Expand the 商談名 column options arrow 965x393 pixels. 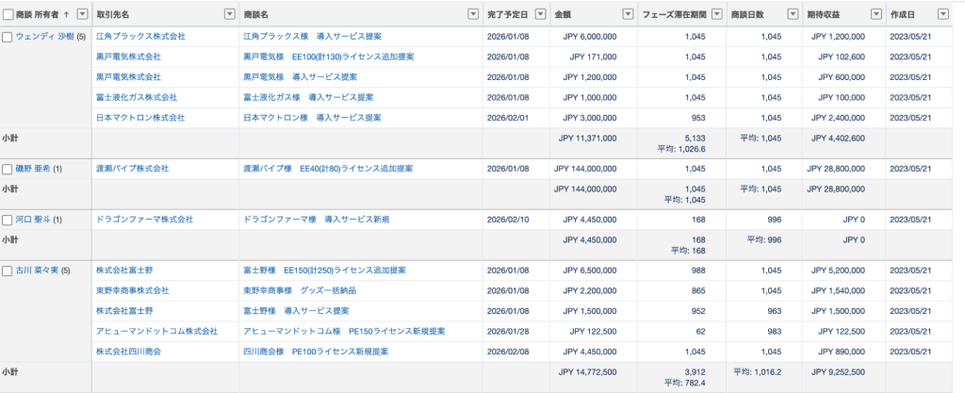[x=472, y=14]
